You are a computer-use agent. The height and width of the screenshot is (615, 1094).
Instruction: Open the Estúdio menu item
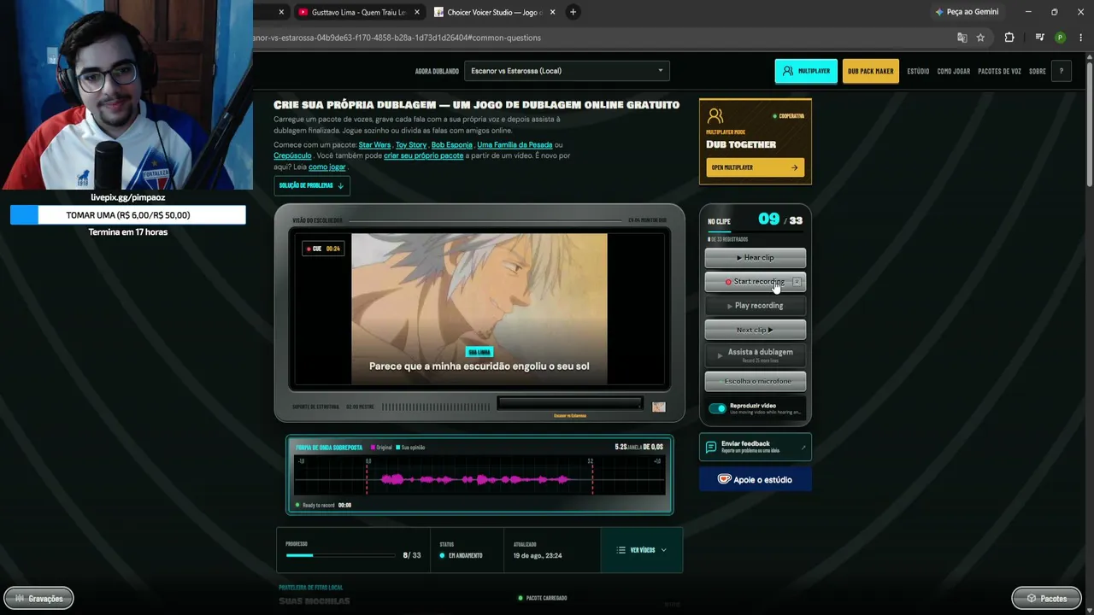click(x=918, y=72)
